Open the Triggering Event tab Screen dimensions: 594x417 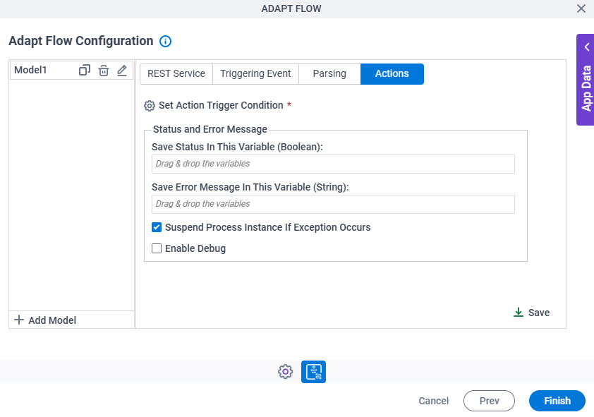click(x=255, y=73)
